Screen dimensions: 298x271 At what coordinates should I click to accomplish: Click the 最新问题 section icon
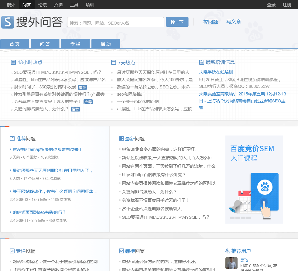(x=122, y=139)
